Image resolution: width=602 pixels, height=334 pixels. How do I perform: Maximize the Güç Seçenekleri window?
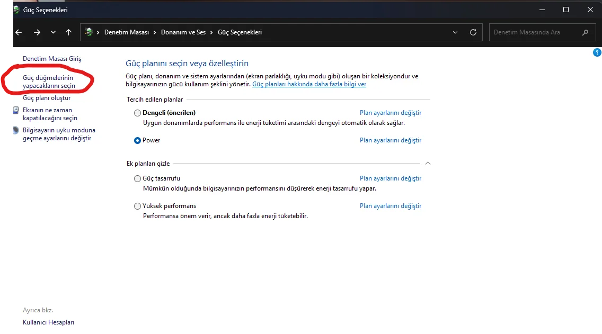566,10
